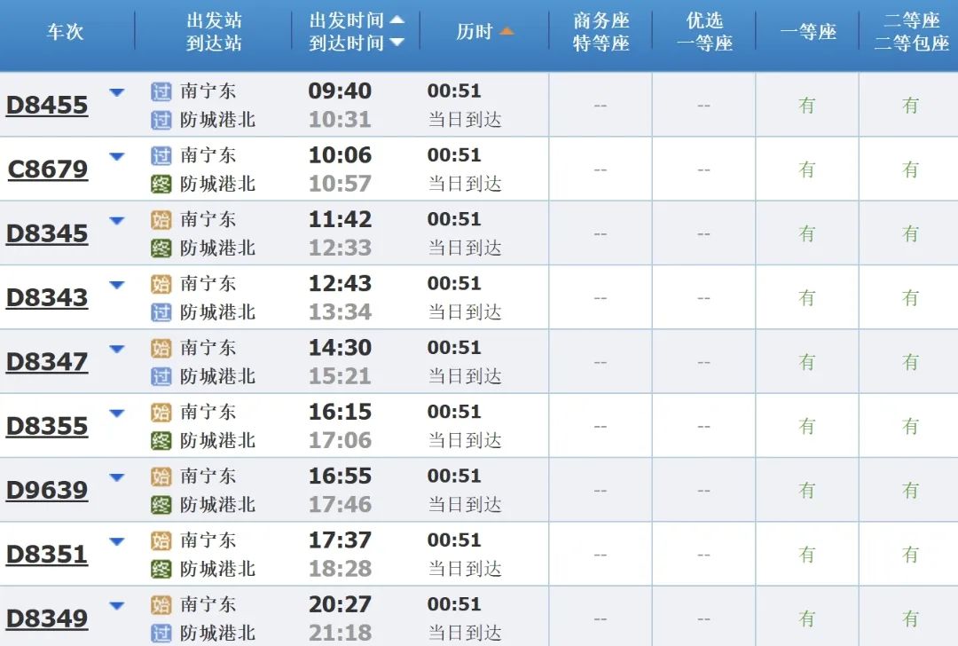Sort by 出发时间 using the up arrow
Viewport: 958px width, 646px height.
[x=397, y=20]
